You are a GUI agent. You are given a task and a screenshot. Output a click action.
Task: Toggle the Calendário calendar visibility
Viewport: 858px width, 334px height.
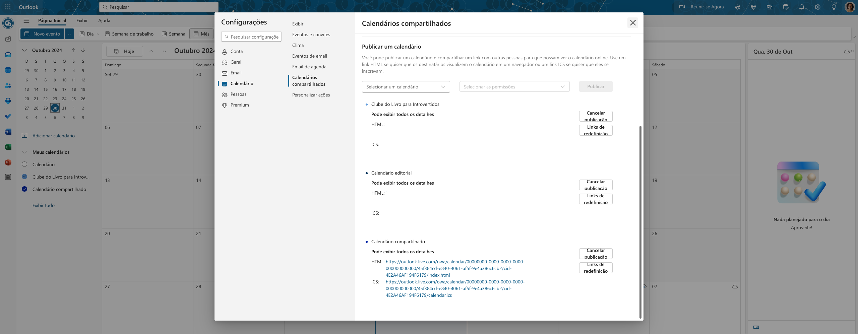(x=24, y=164)
